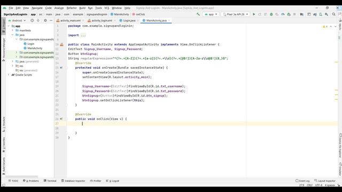Switch to the activity_login.xml tab
The width and height of the screenshot is (342, 192).
[102, 20]
